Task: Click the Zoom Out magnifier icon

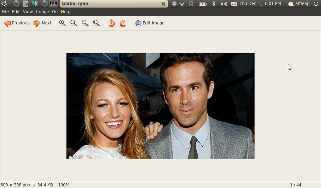Action: (74, 23)
